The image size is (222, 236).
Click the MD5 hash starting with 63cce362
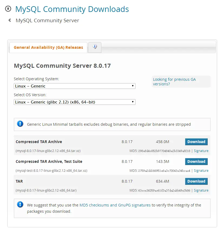point(164,190)
